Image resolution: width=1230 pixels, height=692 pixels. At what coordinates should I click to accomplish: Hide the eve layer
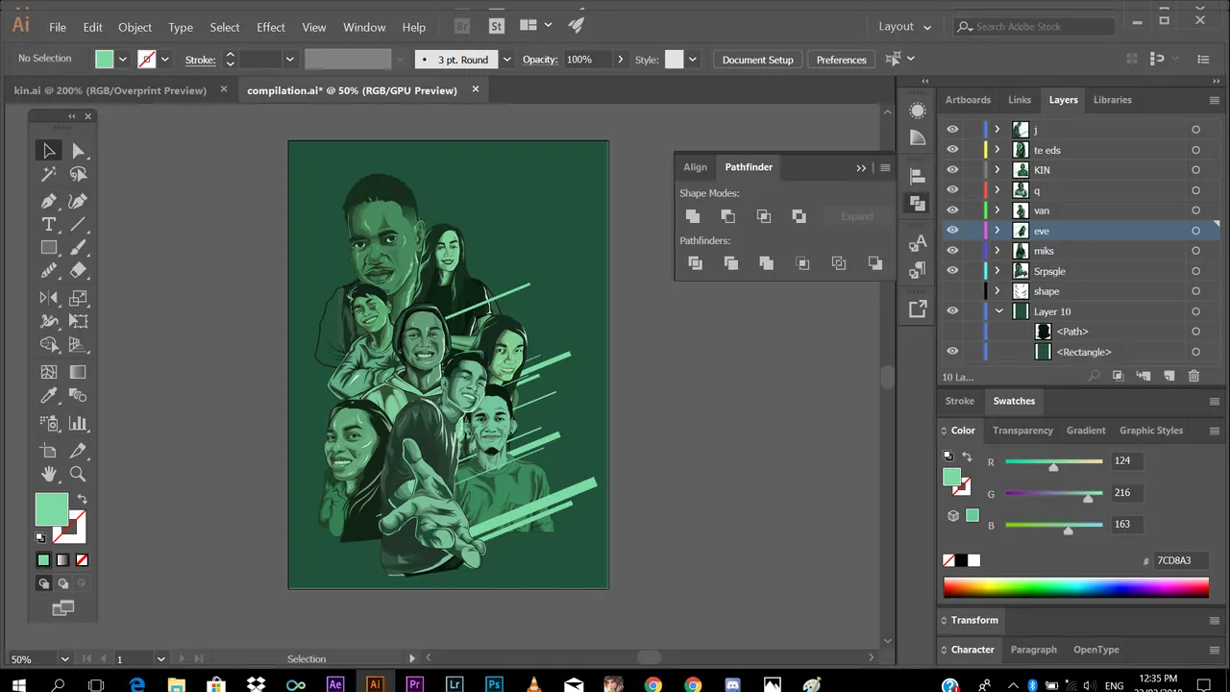952,231
